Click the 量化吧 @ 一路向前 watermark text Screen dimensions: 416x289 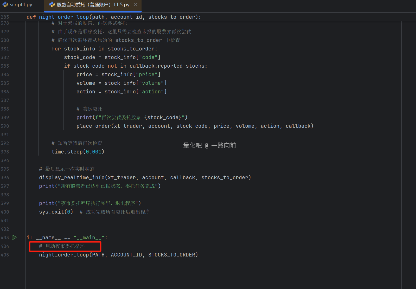[209, 145]
